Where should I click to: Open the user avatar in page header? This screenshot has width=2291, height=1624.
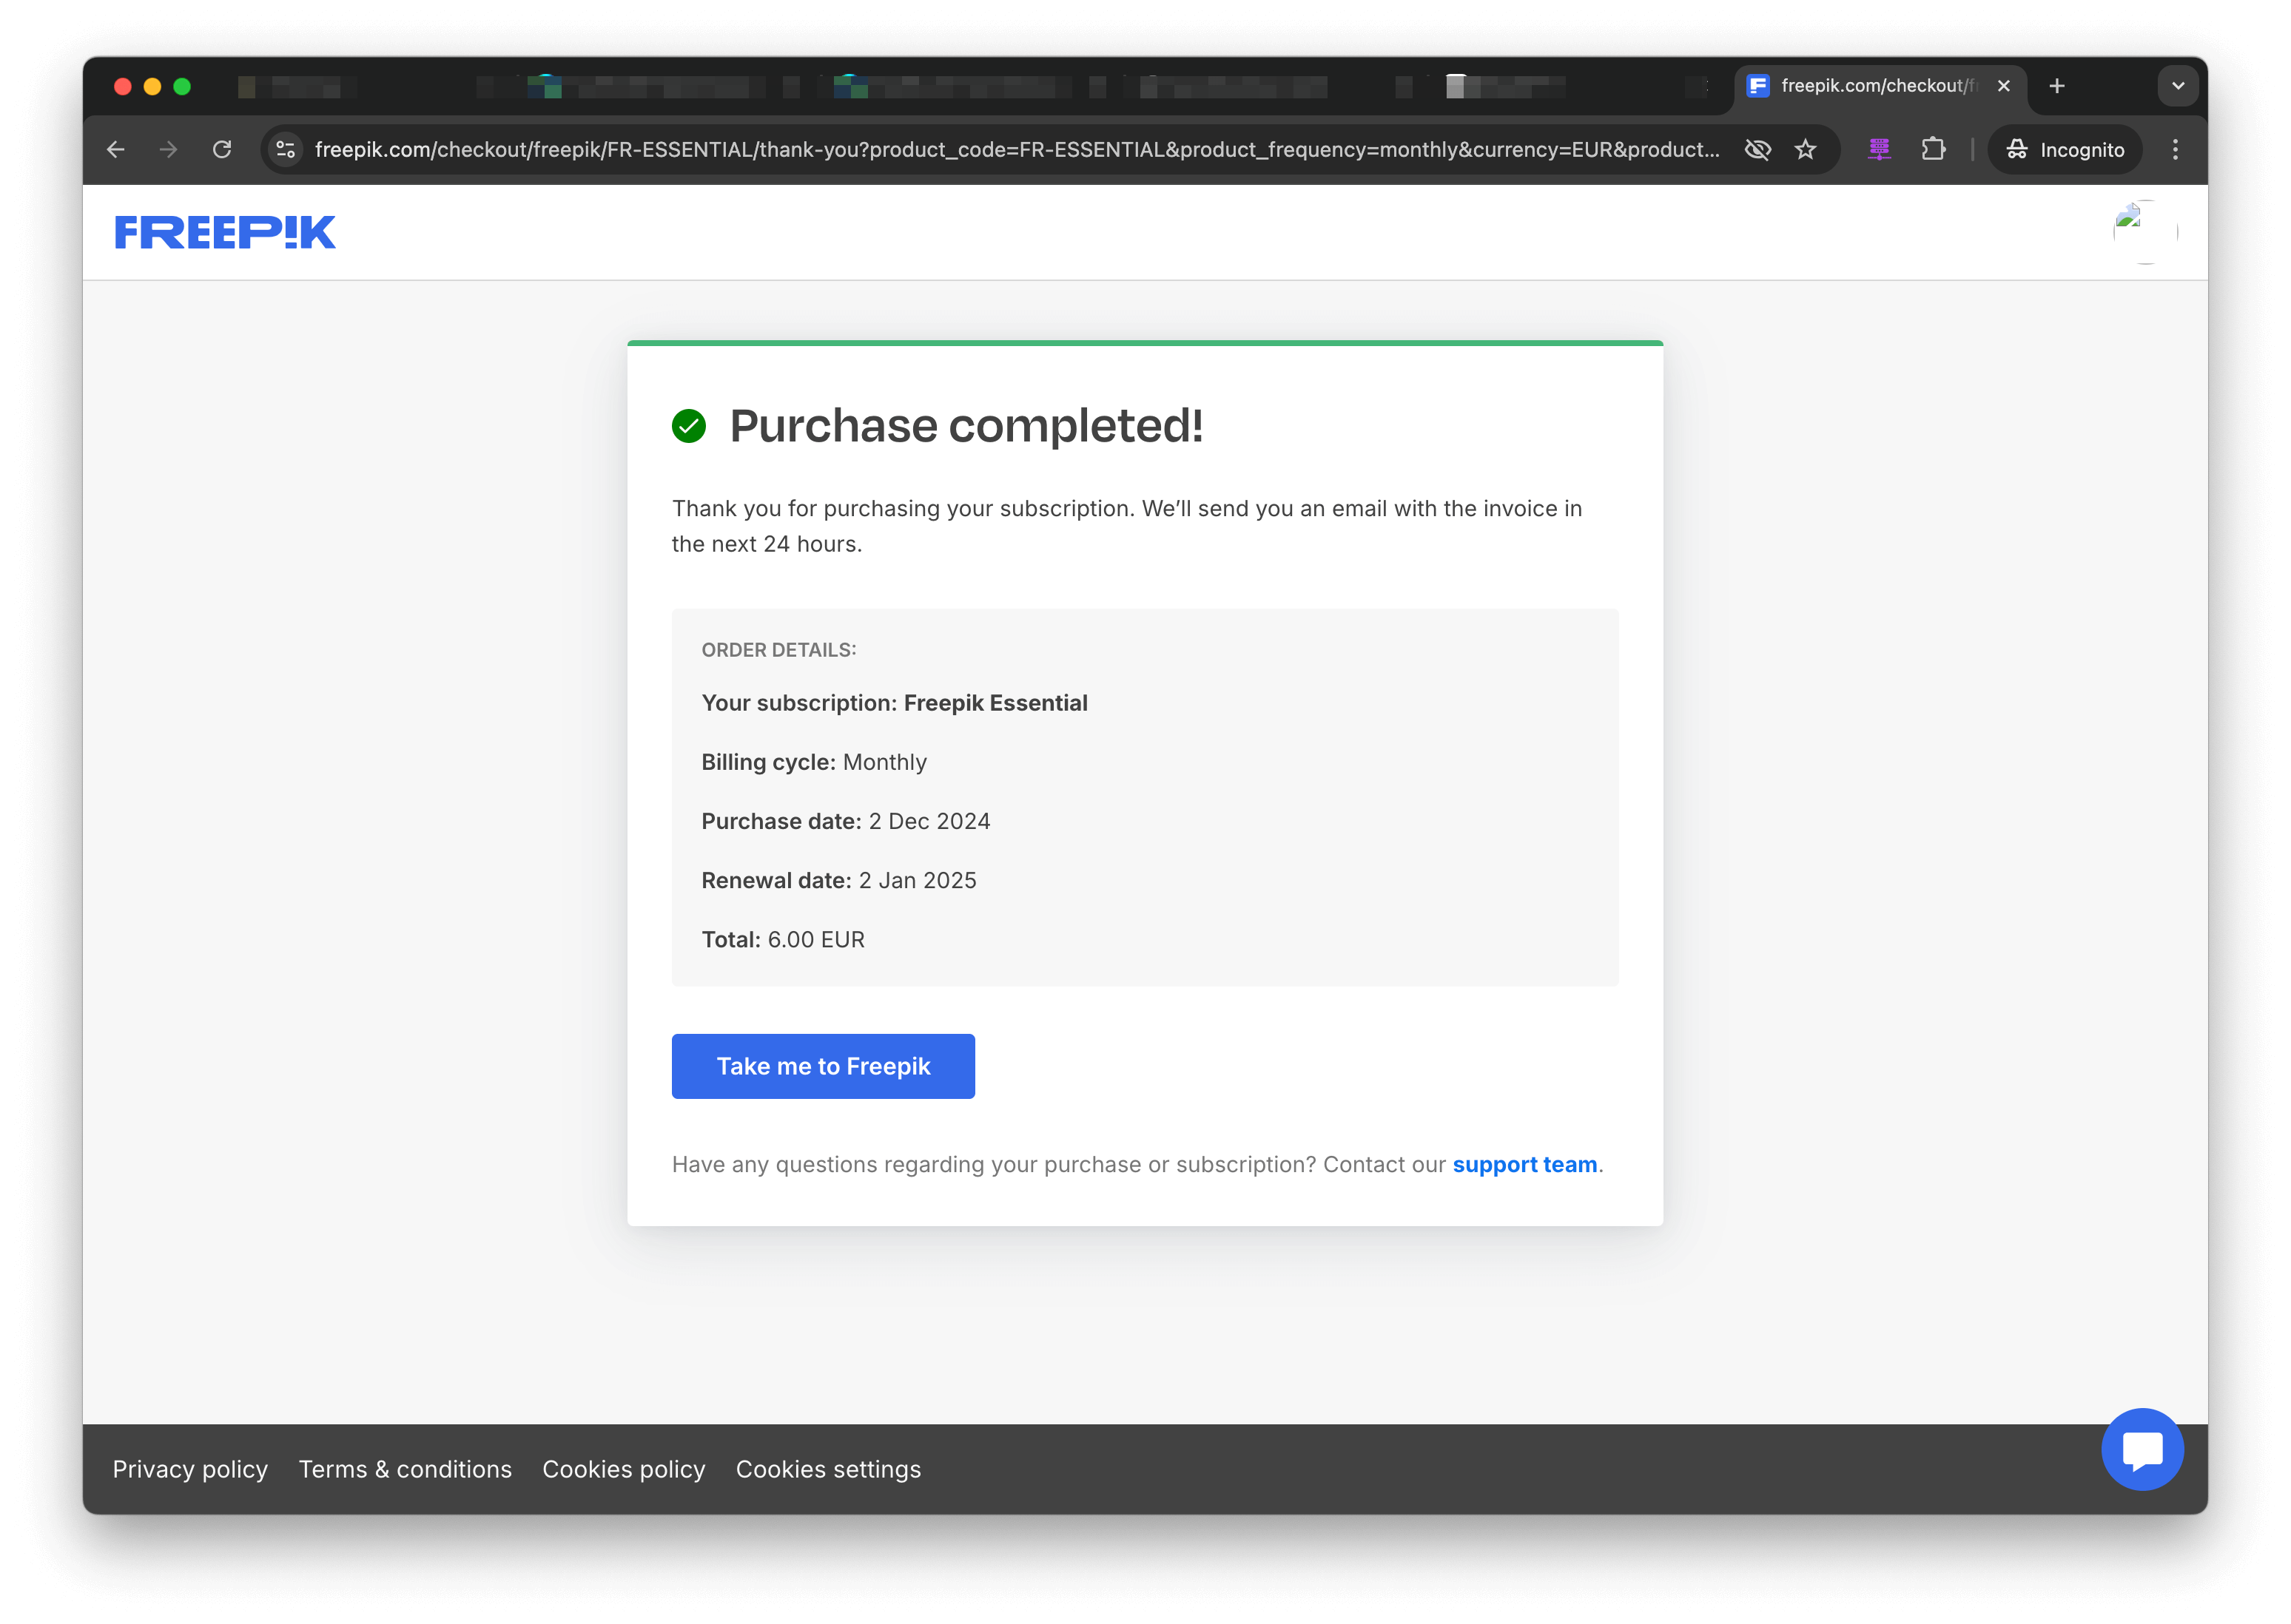pyautogui.click(x=2144, y=232)
